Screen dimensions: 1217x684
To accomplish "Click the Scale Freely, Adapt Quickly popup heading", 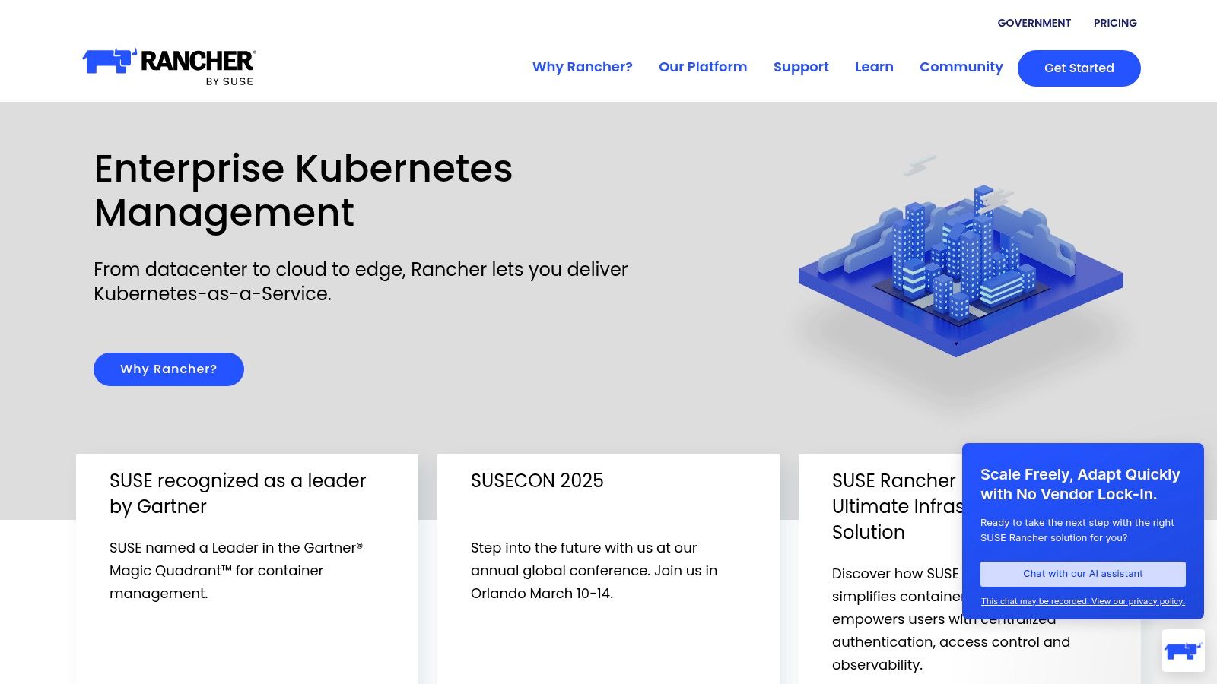I will click(1080, 484).
